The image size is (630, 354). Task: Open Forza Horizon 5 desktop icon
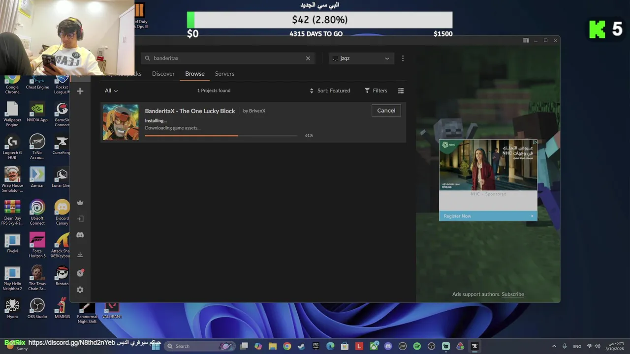pyautogui.click(x=37, y=245)
